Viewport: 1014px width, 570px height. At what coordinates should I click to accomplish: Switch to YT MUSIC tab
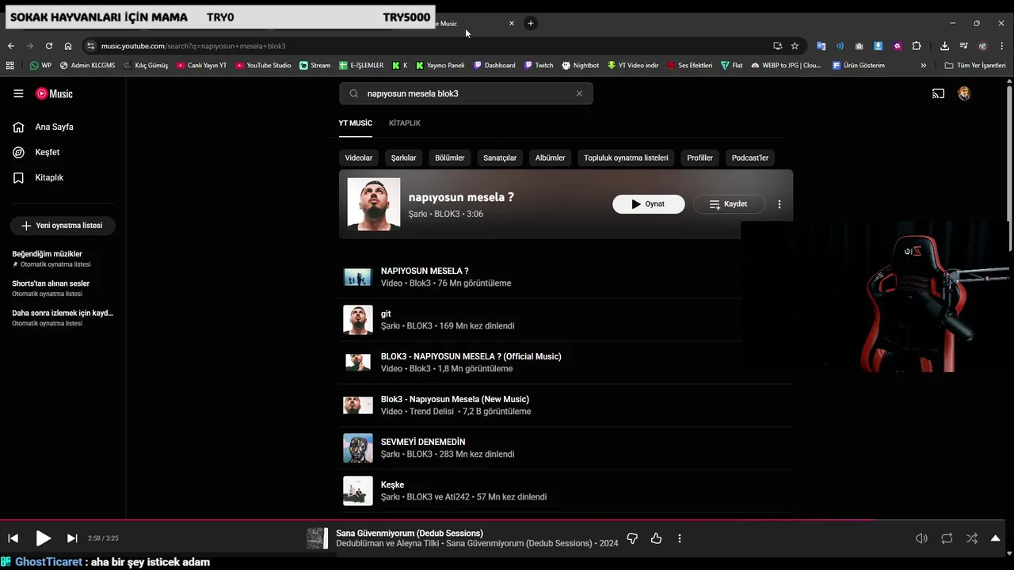click(x=355, y=123)
